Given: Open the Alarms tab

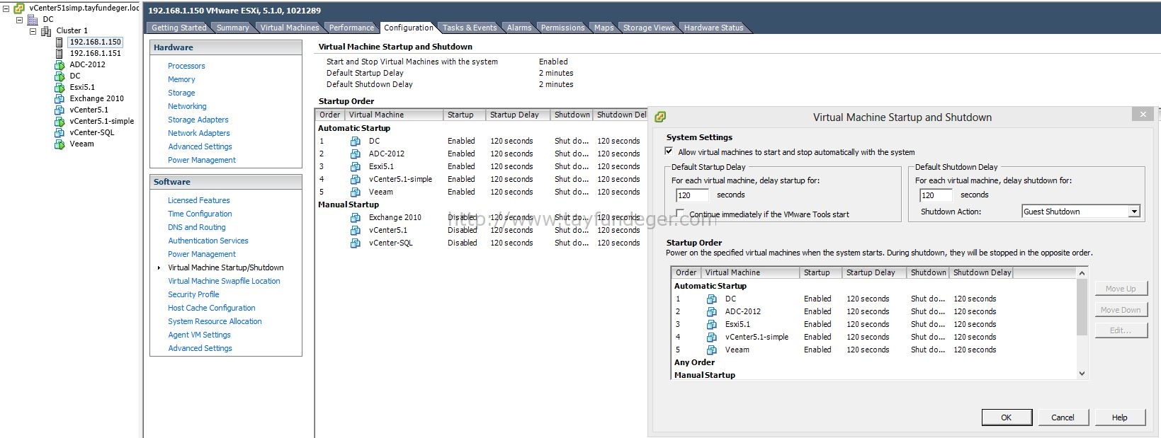Looking at the screenshot, I should [519, 28].
